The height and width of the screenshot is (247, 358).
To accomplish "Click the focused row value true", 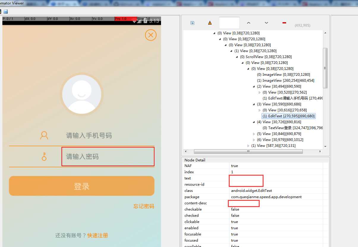I will (x=234, y=240).
